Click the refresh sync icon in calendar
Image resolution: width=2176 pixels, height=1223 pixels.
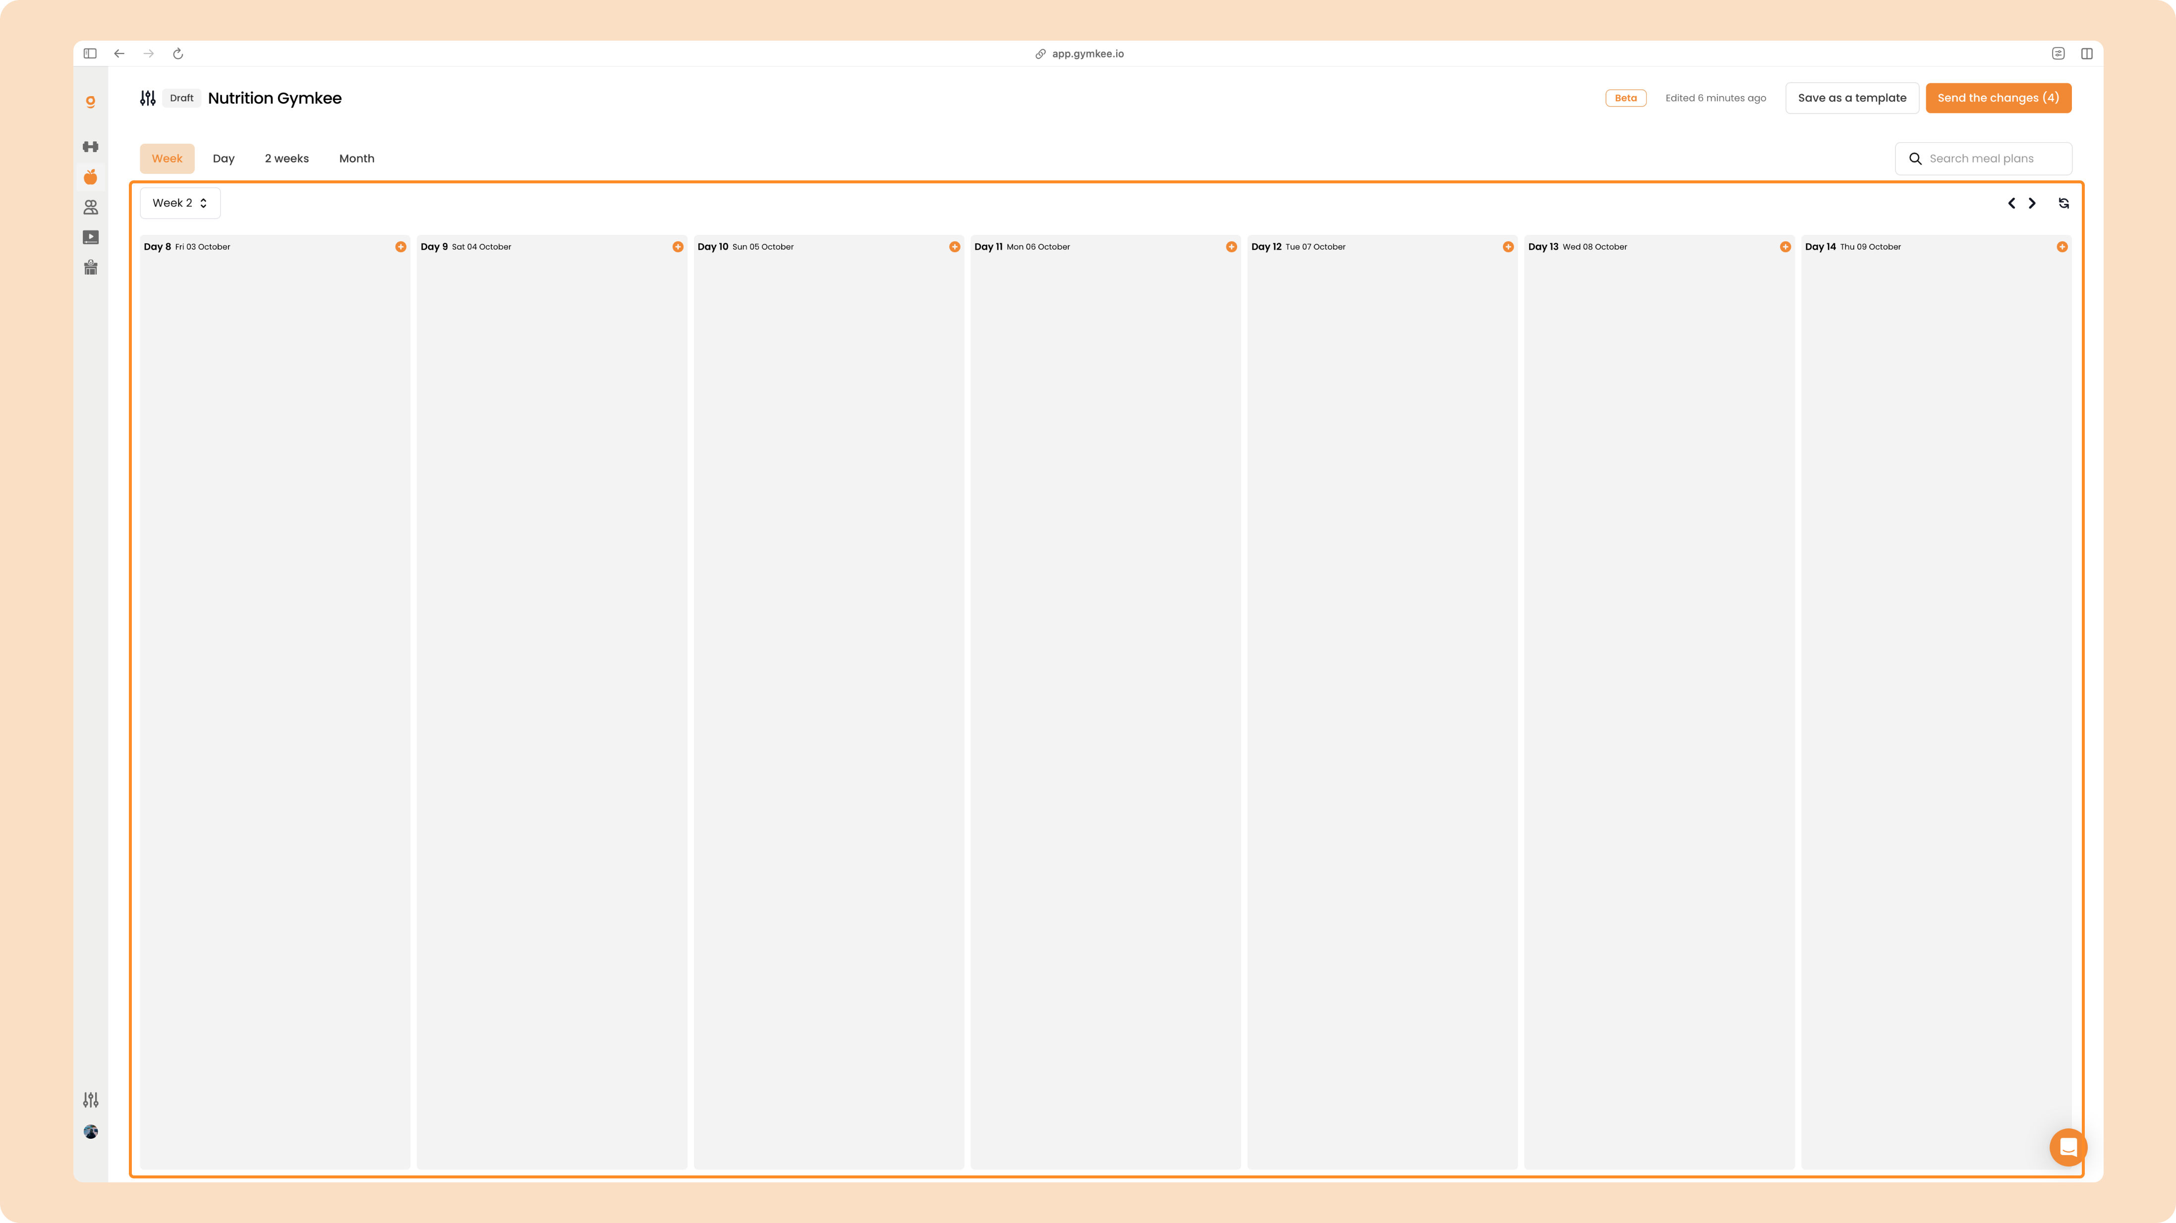click(2063, 204)
